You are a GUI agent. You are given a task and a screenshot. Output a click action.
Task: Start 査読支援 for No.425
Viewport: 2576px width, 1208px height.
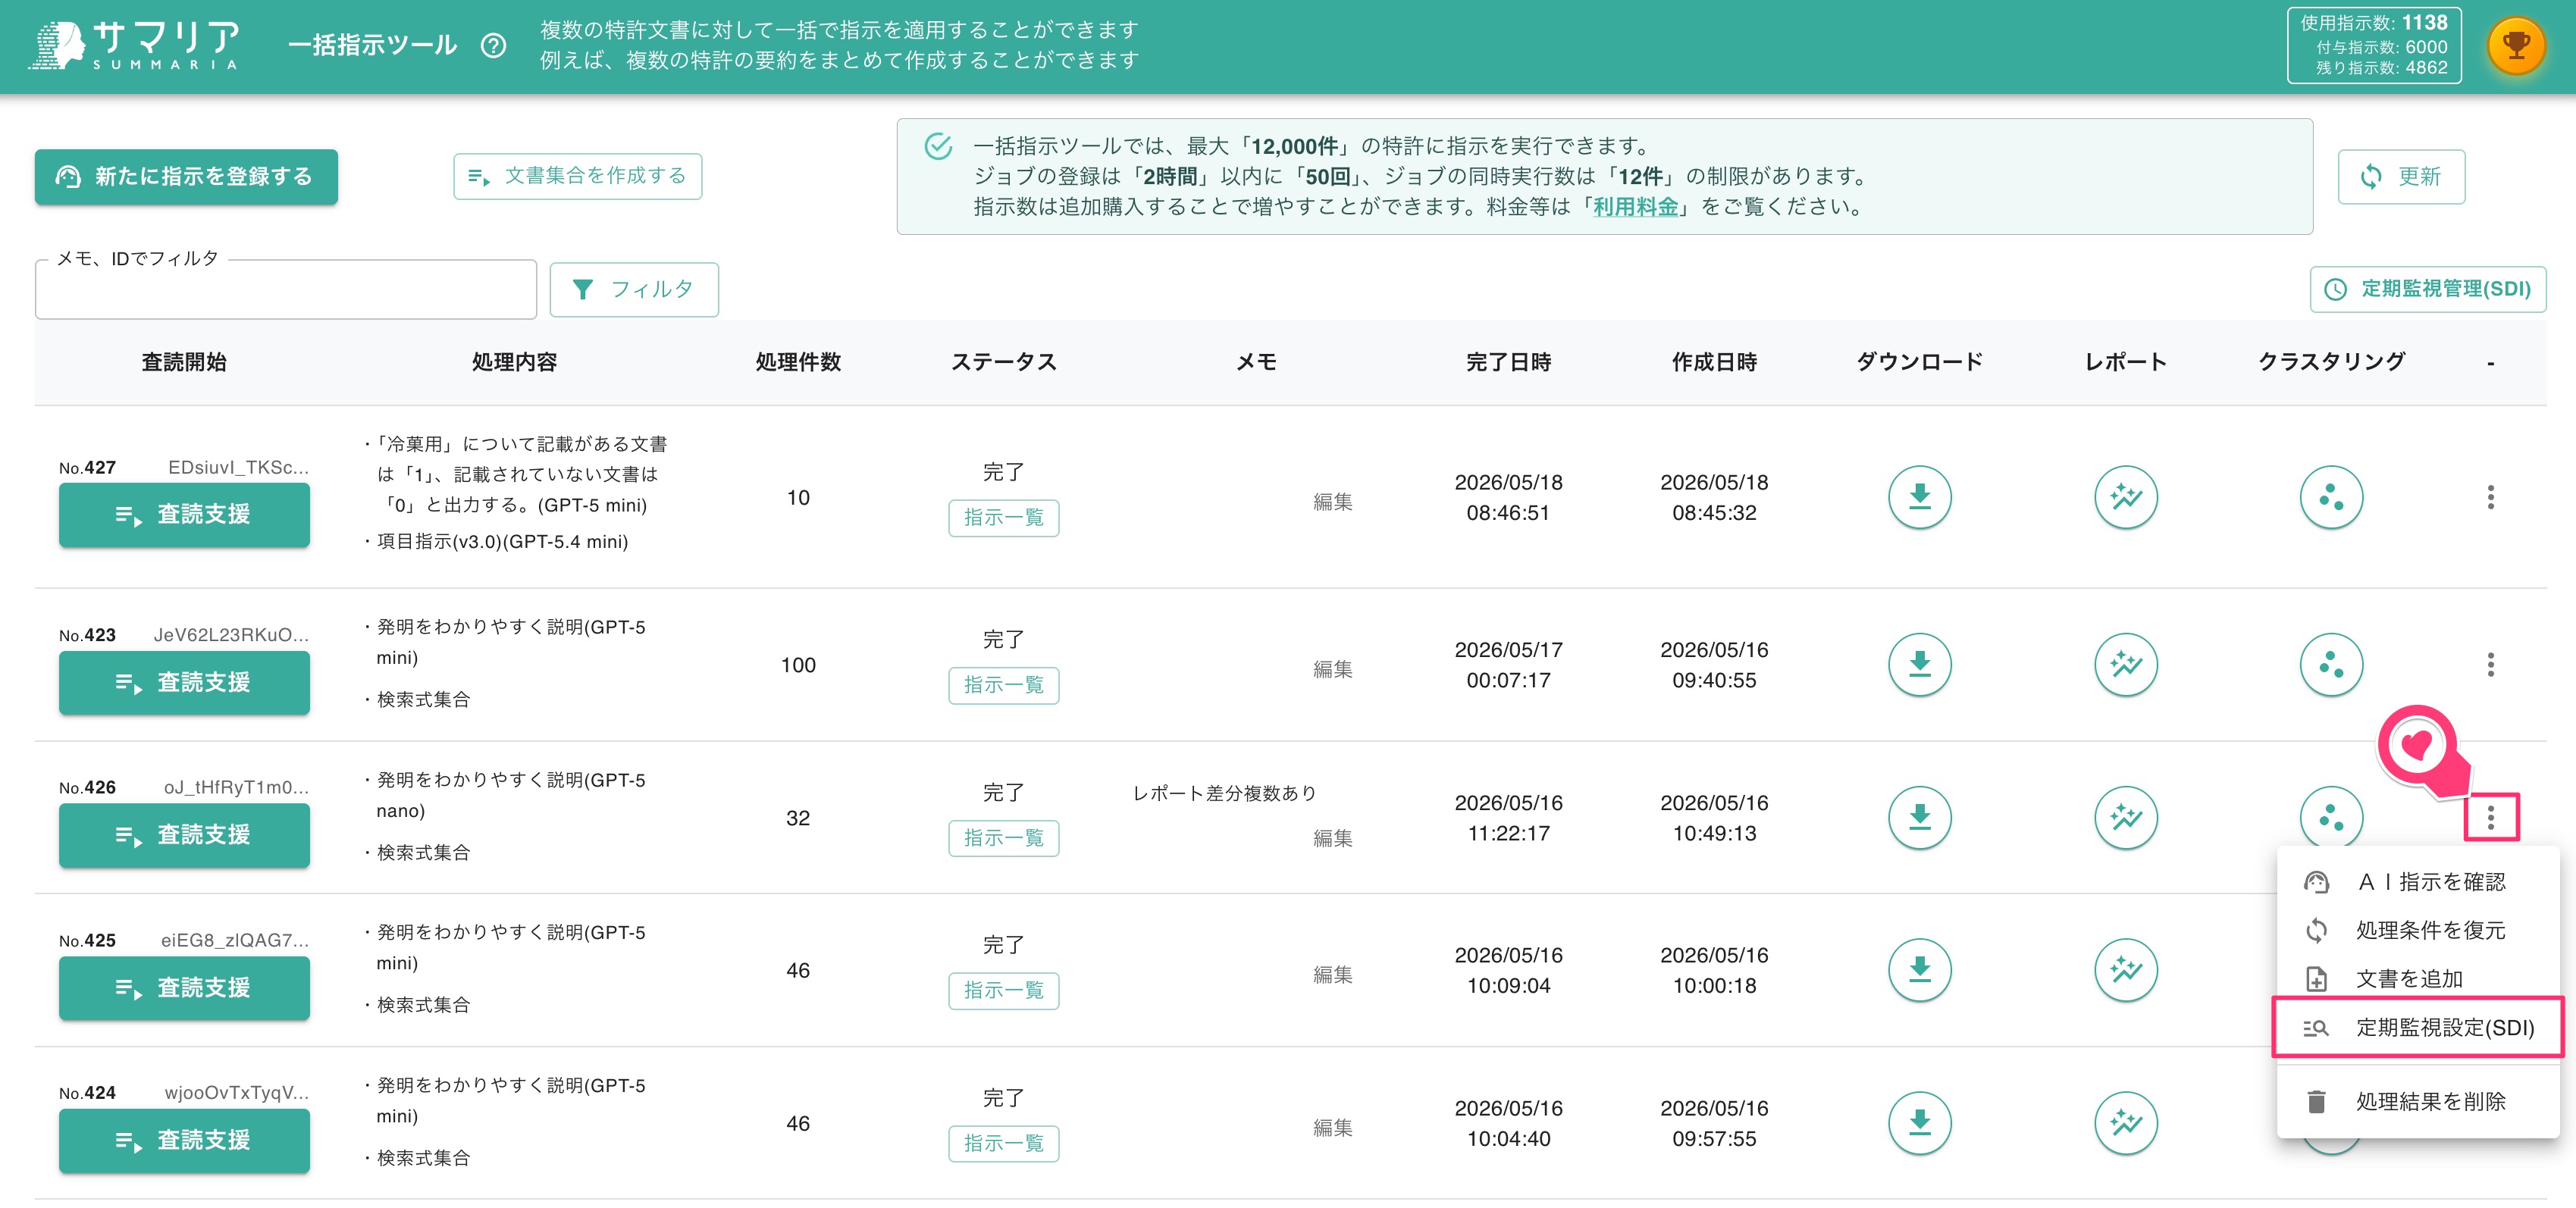(x=184, y=988)
